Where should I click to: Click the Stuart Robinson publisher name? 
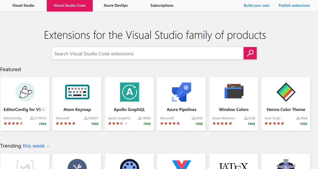tap(224, 118)
